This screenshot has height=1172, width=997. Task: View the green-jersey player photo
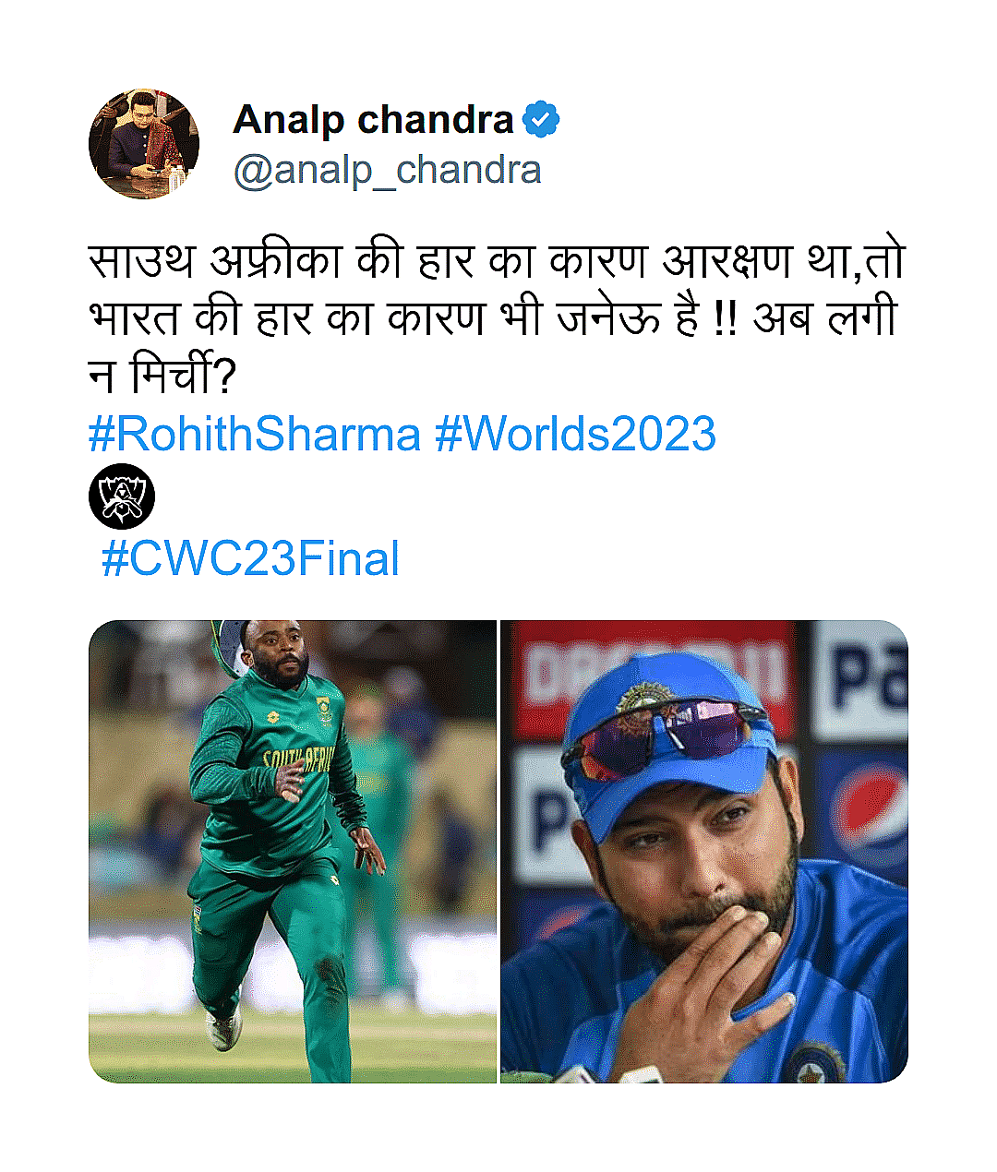(x=293, y=851)
